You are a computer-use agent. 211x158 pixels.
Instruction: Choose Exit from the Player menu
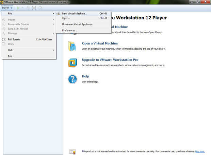29,56
